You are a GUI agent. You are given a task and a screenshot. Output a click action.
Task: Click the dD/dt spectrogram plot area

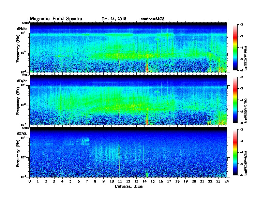click(x=128, y=100)
